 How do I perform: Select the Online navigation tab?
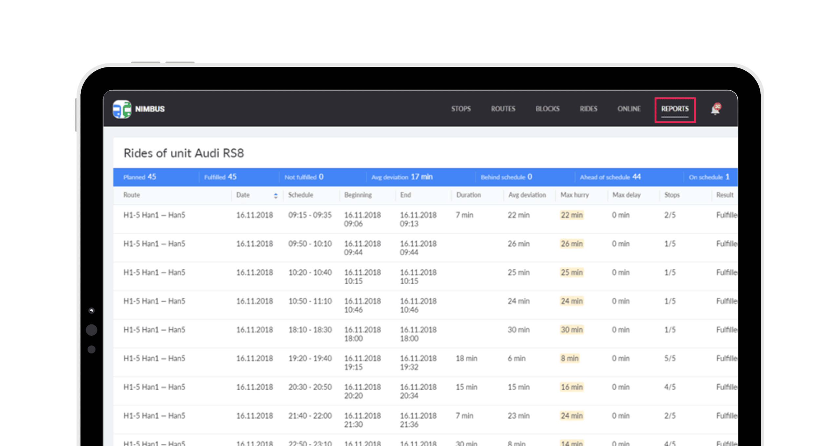click(x=629, y=109)
